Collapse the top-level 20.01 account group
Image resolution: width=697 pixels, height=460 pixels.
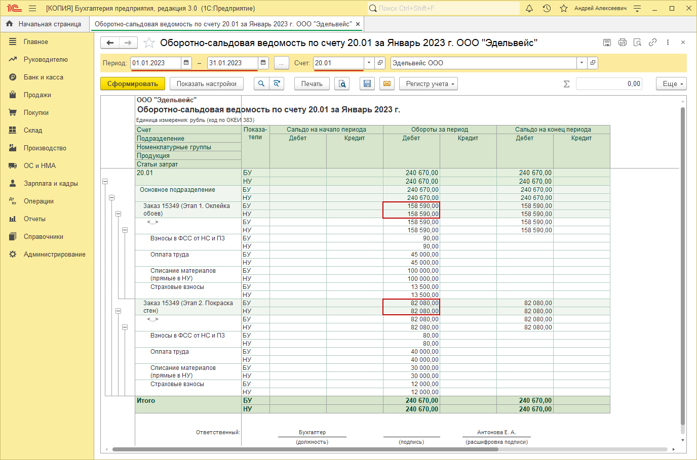click(x=105, y=181)
